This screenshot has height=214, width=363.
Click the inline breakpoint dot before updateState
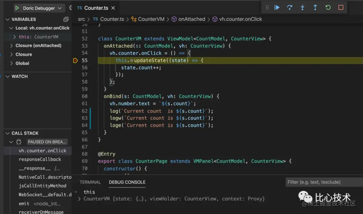(x=131, y=60)
